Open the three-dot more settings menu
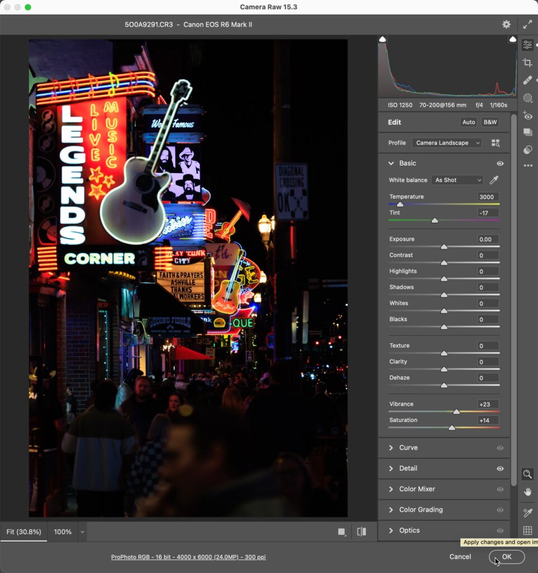 click(x=528, y=166)
